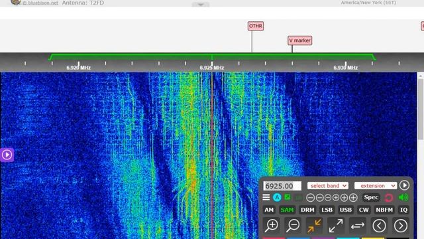Screen dimensions: 424x239
Task: Click the 6.925 MHz frequency scale label
Action: tap(212, 68)
